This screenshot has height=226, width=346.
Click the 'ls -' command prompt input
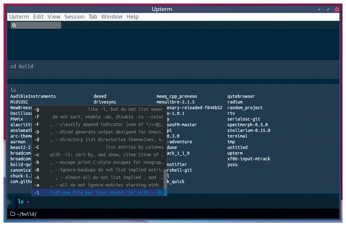(176, 202)
